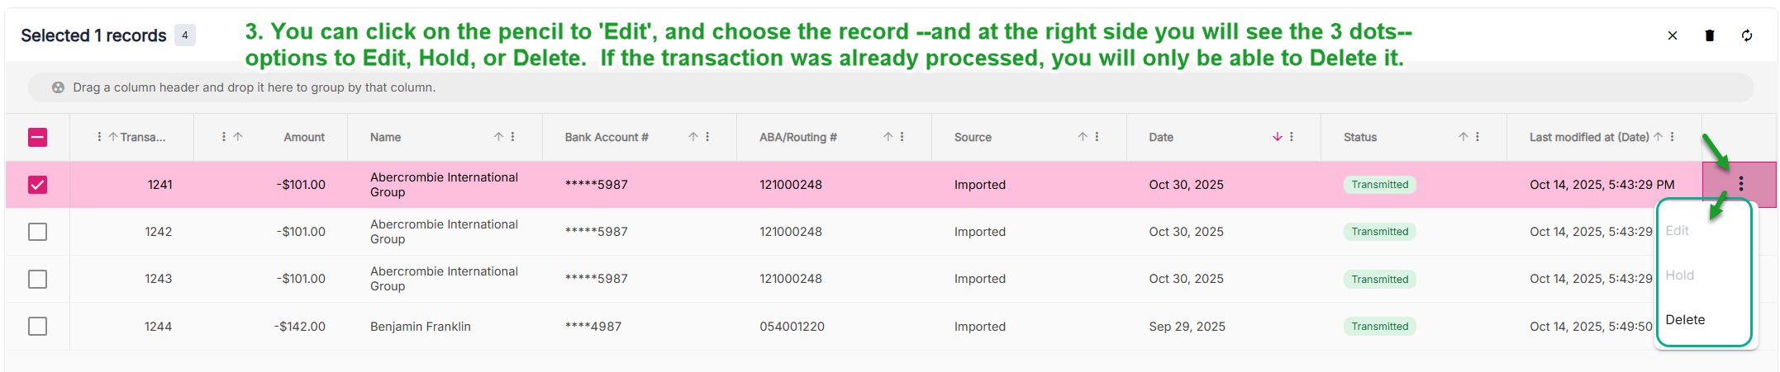Choose Delete from the context menu
Viewport: 1780px width, 372px height.
pos(1685,320)
